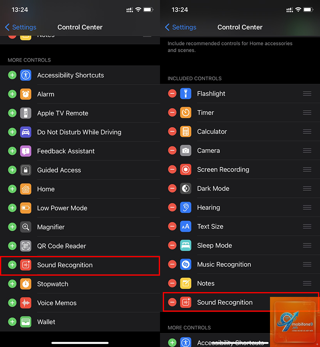The height and width of the screenshot is (347, 320).
Task: Tap reorder handle on Dark Mode row
Action: tap(307, 189)
